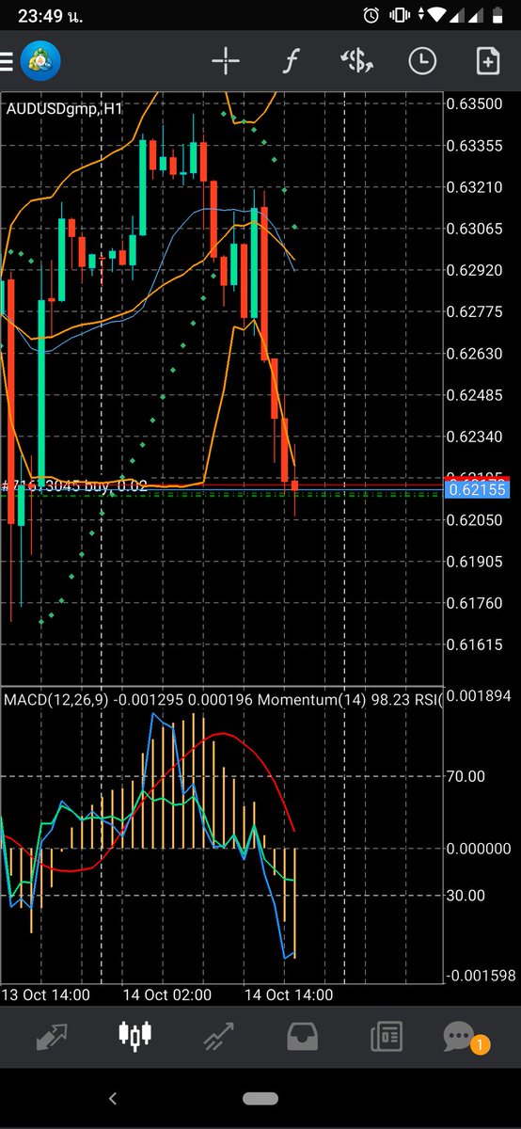Switch to the History inbox tab
521x1129 pixels.
pos(302,1036)
